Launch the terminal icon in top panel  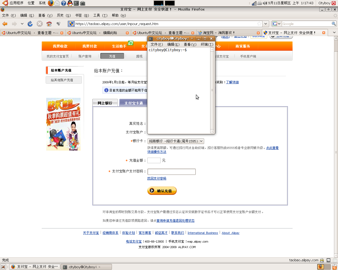76,3
